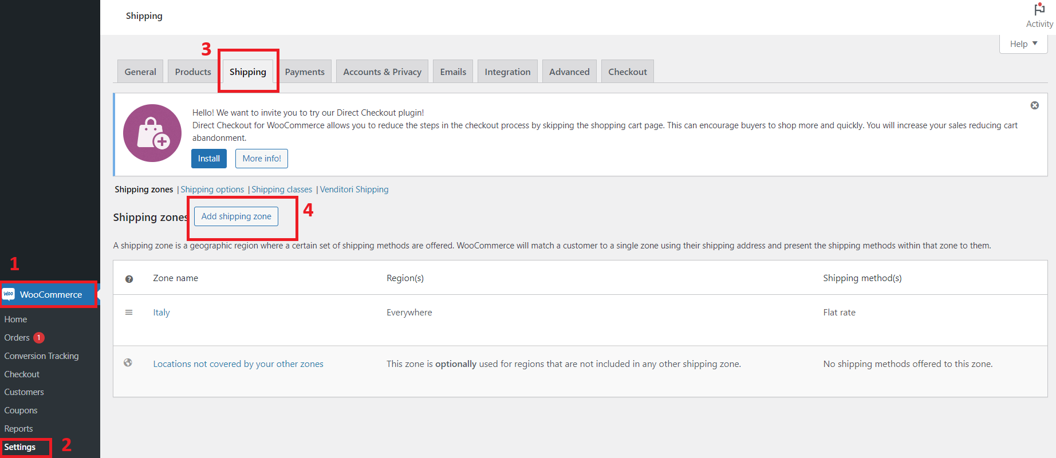Click Add shipping zone button
Screen dimensions: 1056x458
click(x=237, y=216)
